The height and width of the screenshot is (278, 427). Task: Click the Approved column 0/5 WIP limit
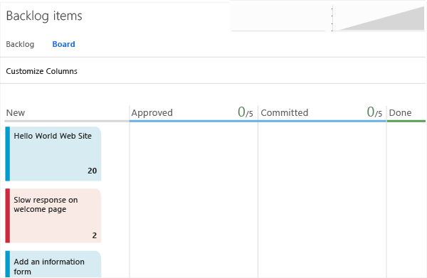point(245,112)
